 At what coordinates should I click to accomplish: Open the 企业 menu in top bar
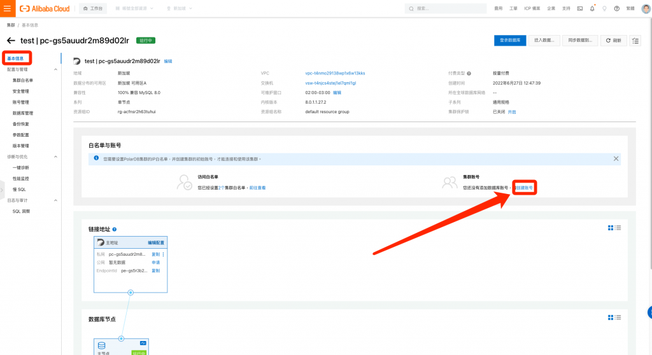tap(551, 8)
